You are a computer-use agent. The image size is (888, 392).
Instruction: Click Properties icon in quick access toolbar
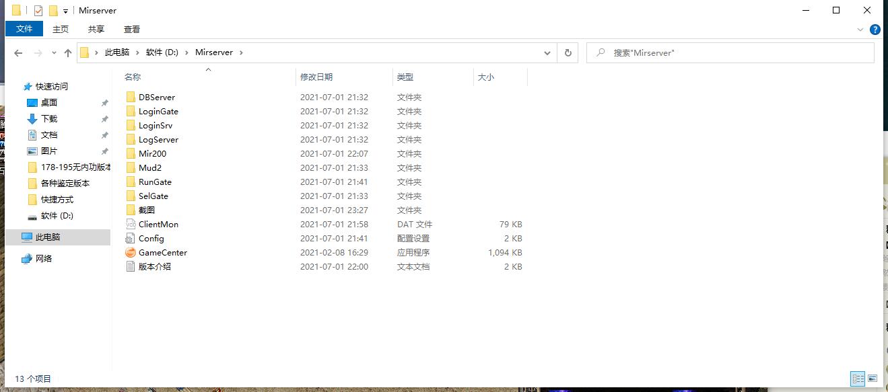(38, 11)
